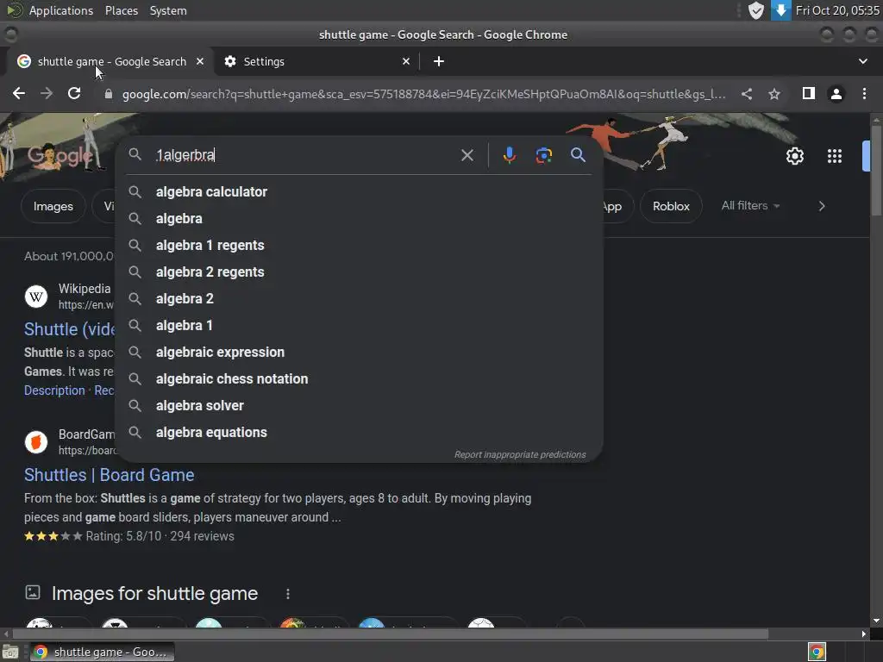The image size is (883, 662).
Task: Open the Chrome profile menu
Action: 836,93
